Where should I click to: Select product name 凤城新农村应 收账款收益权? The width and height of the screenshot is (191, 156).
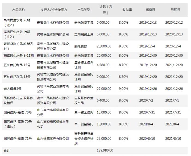tap(18, 100)
